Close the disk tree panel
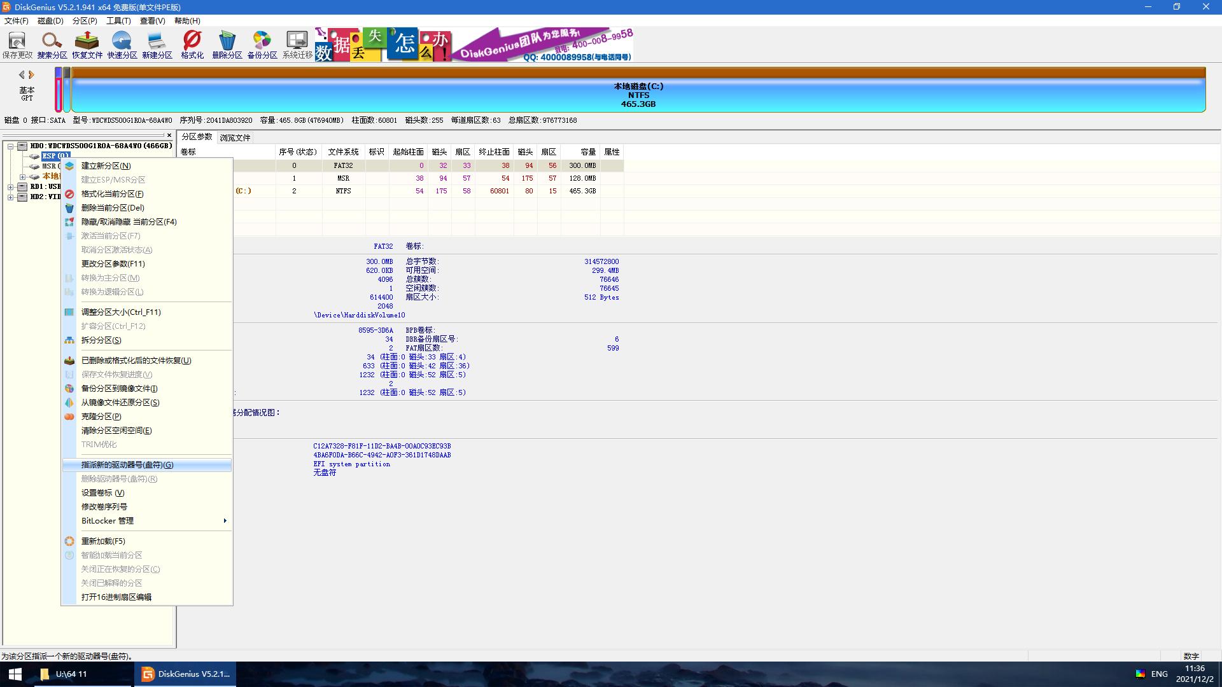The height and width of the screenshot is (687, 1222). tap(169, 135)
